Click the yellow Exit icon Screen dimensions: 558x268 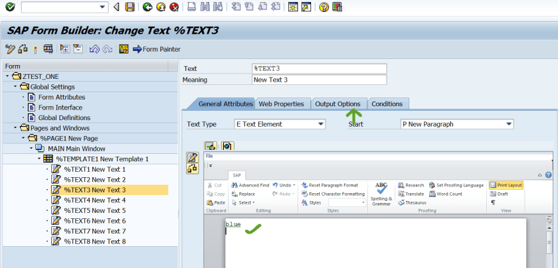tap(161, 7)
